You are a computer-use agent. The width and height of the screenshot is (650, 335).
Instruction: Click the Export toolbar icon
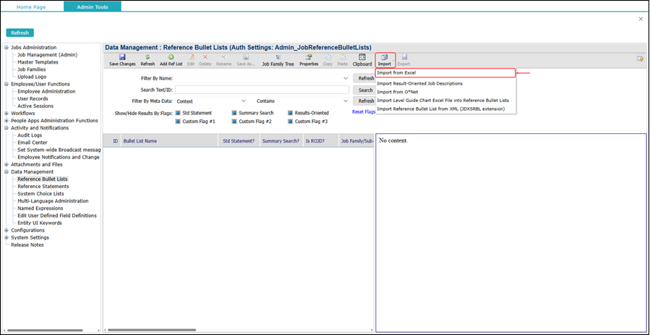pos(403,60)
